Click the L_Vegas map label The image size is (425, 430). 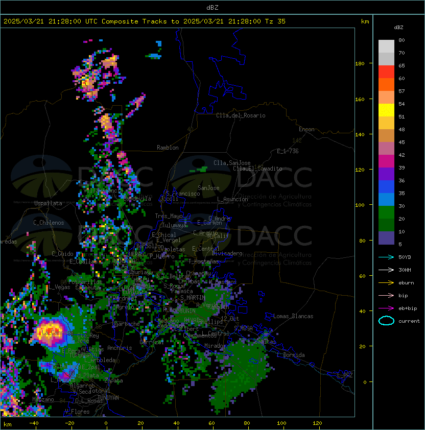tap(59, 287)
